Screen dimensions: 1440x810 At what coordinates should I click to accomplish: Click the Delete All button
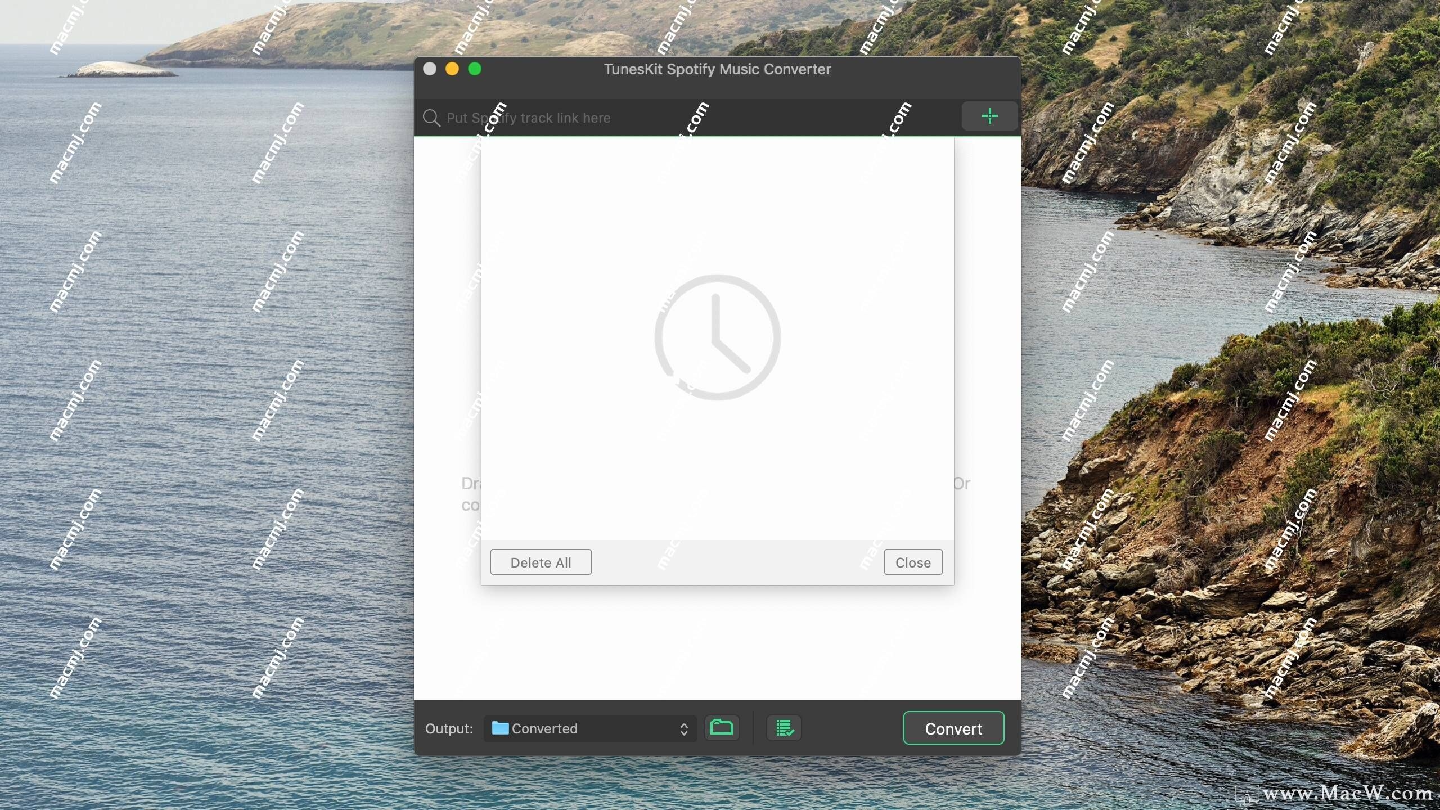click(540, 561)
